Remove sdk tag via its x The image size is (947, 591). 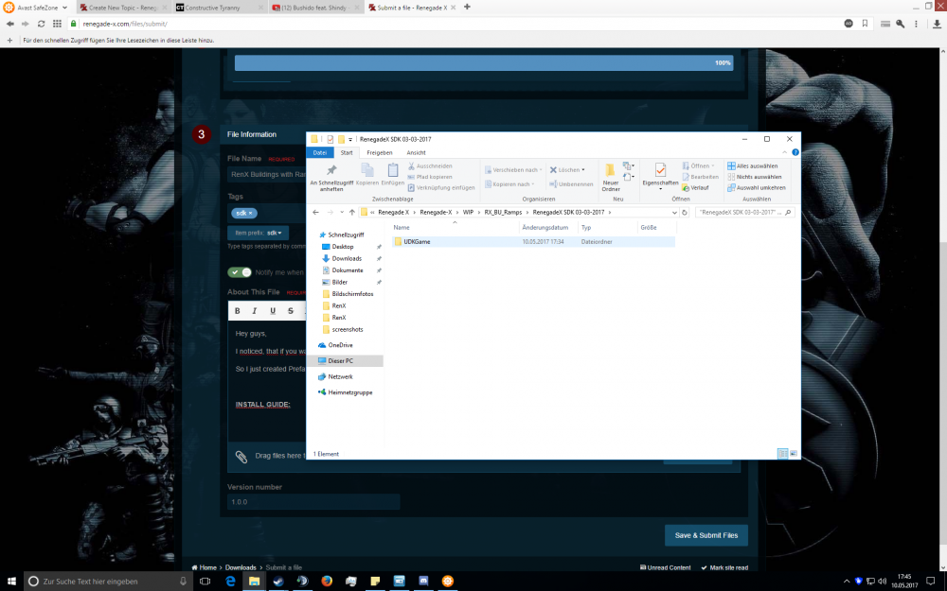tap(250, 213)
